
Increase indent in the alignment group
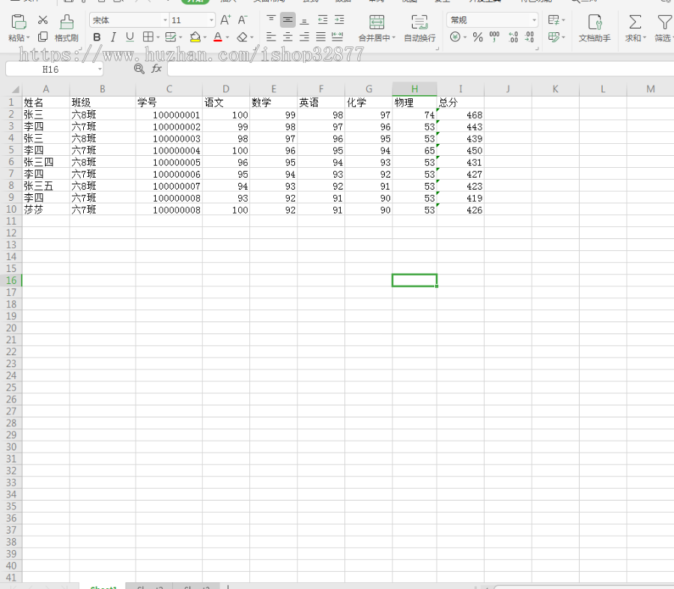click(x=339, y=19)
